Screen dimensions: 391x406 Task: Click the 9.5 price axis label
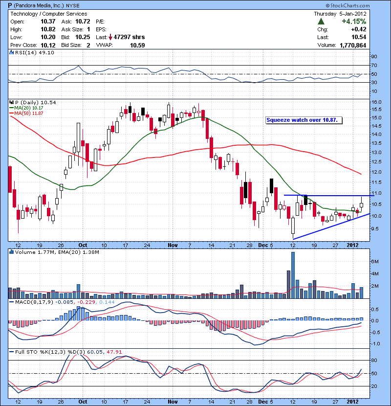click(375, 228)
